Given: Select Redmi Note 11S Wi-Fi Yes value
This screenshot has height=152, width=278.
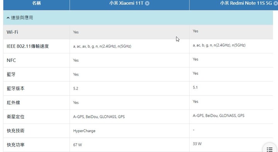Looking at the screenshot, I should coord(195,31).
